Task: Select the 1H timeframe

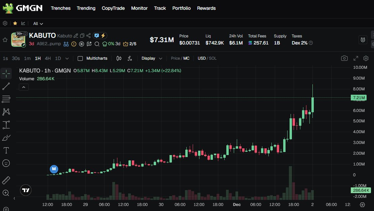Action: [38, 58]
